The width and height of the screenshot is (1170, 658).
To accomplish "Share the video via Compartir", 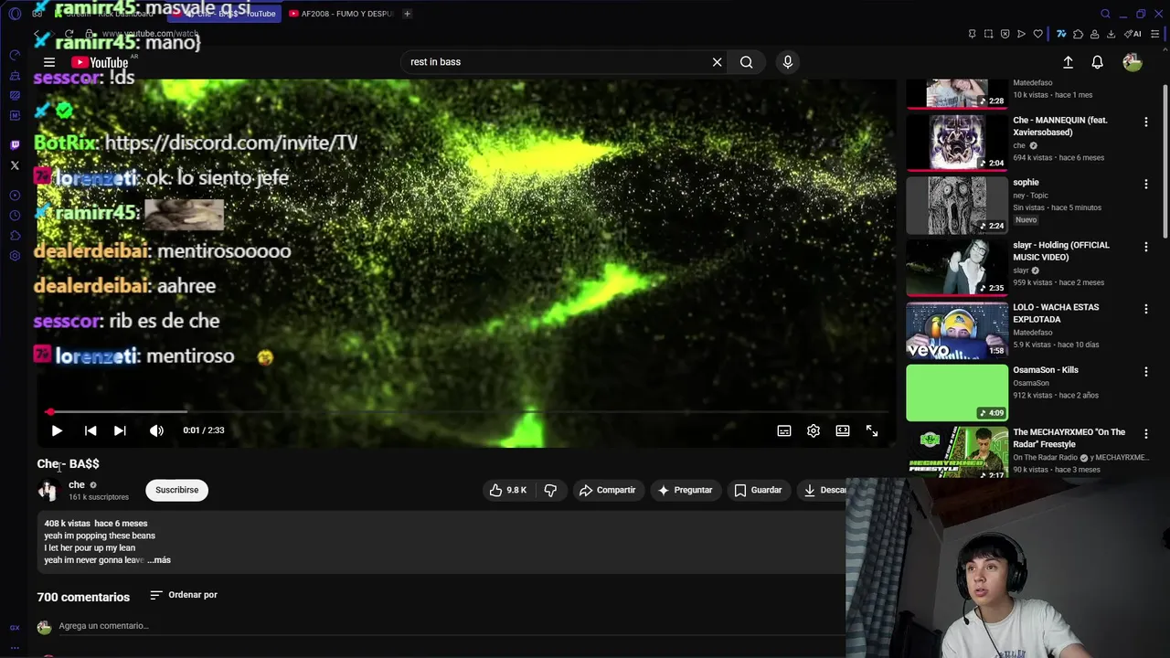I will (608, 491).
